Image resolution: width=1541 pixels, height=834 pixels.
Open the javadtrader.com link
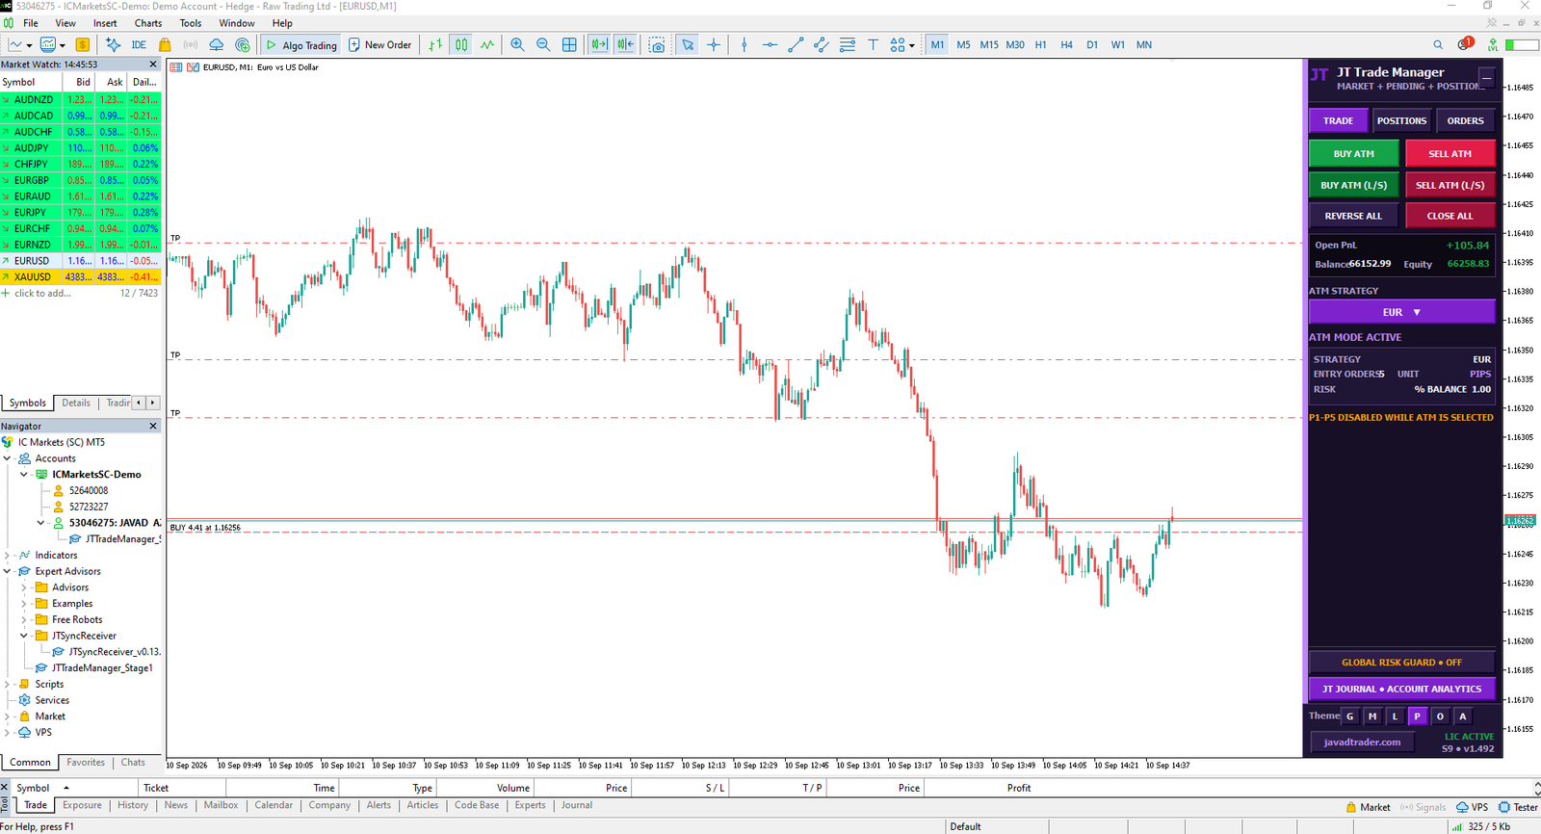pyautogui.click(x=1362, y=742)
